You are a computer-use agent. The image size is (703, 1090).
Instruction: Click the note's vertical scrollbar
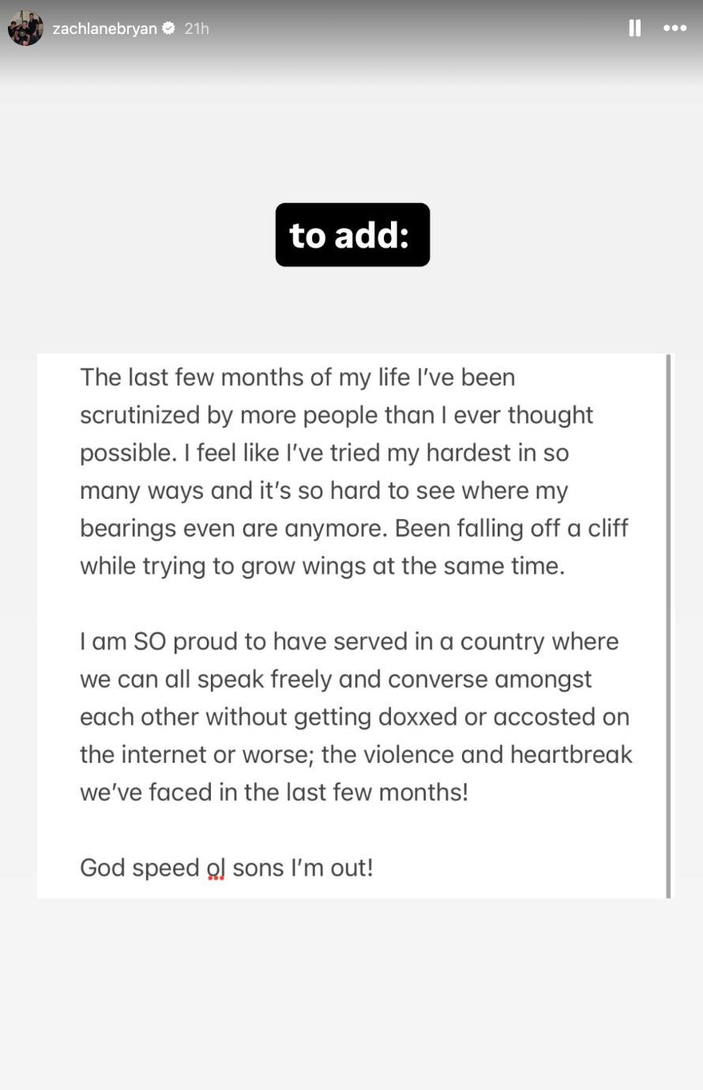[668, 624]
